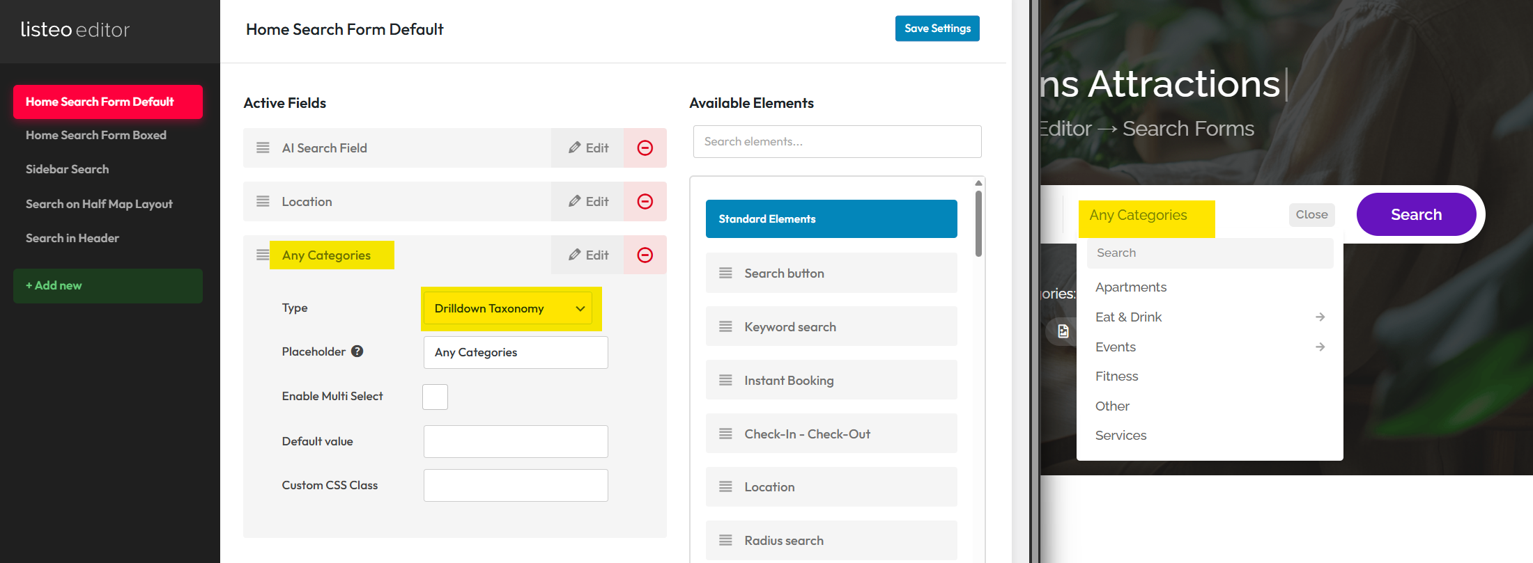Focus the Search elements input field
This screenshot has width=1533, height=563.
[x=837, y=142]
